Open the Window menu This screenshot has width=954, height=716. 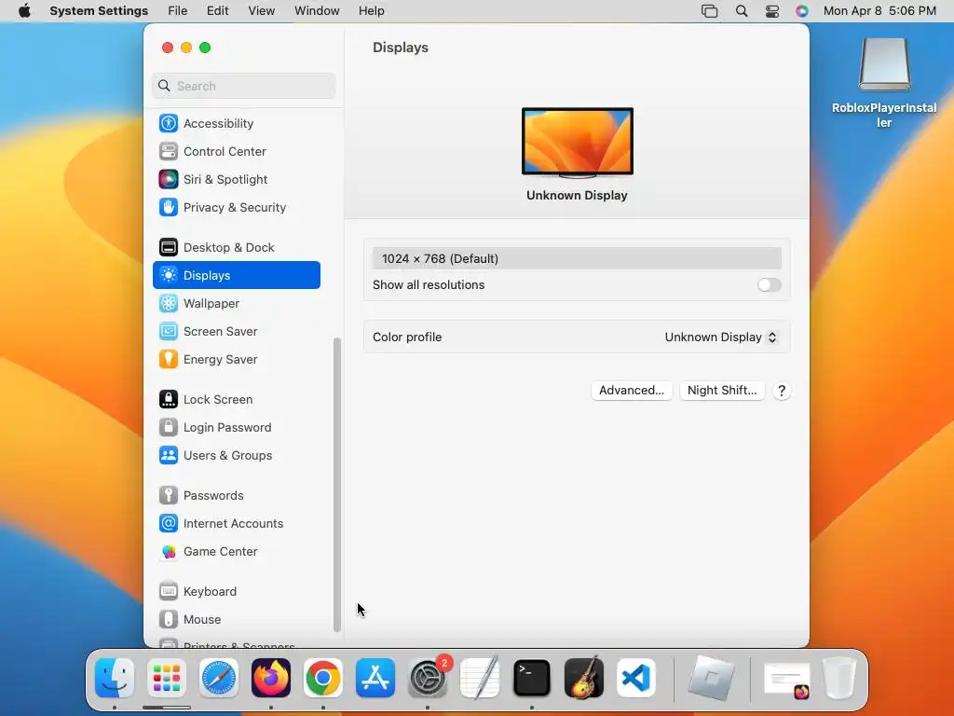coord(317,11)
